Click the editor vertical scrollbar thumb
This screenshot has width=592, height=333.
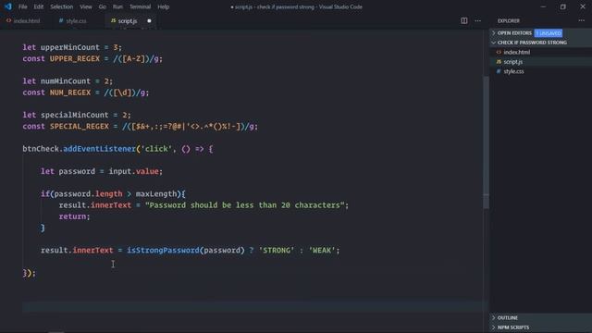pyautogui.click(x=487, y=142)
